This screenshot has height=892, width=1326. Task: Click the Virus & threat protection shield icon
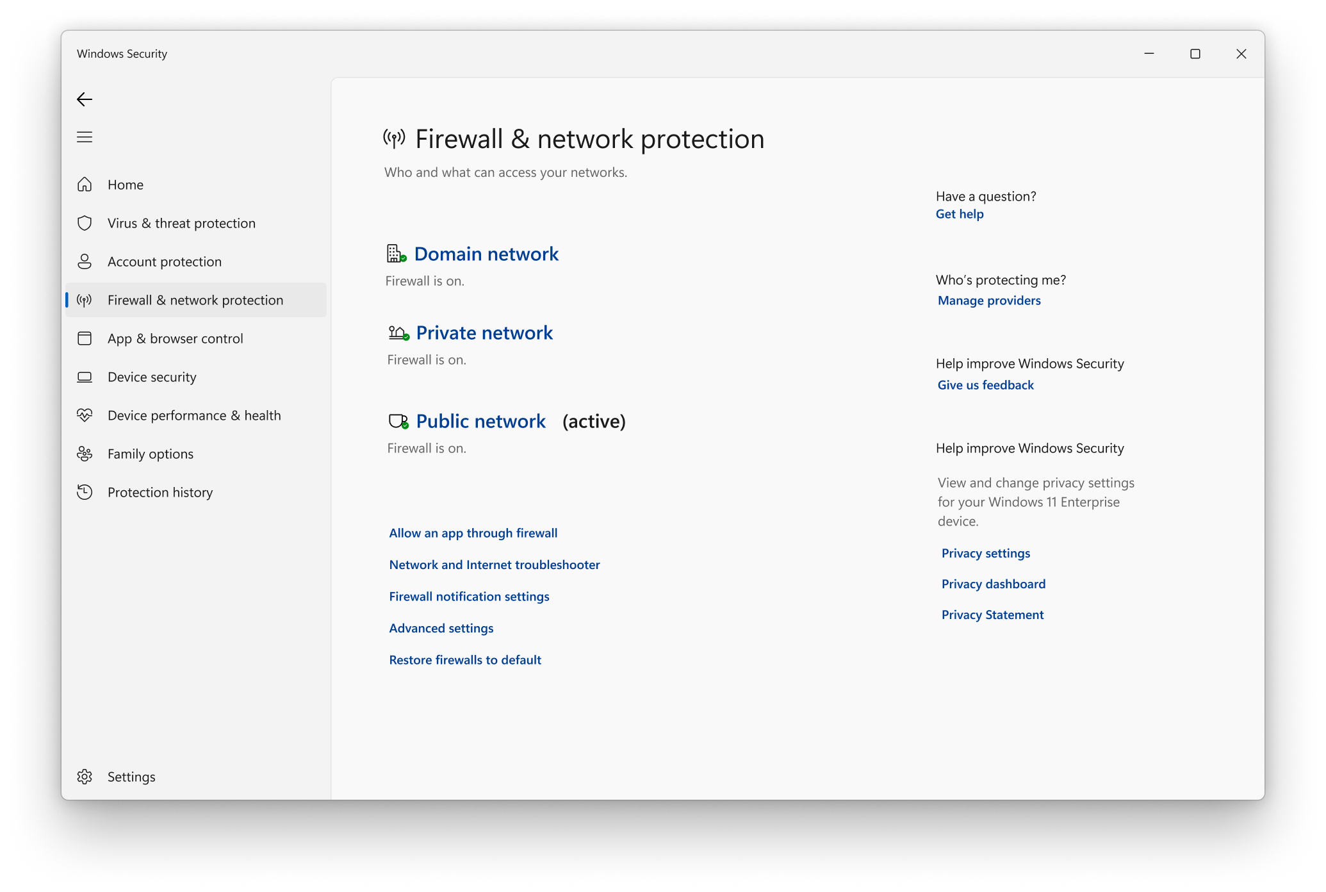tap(86, 222)
